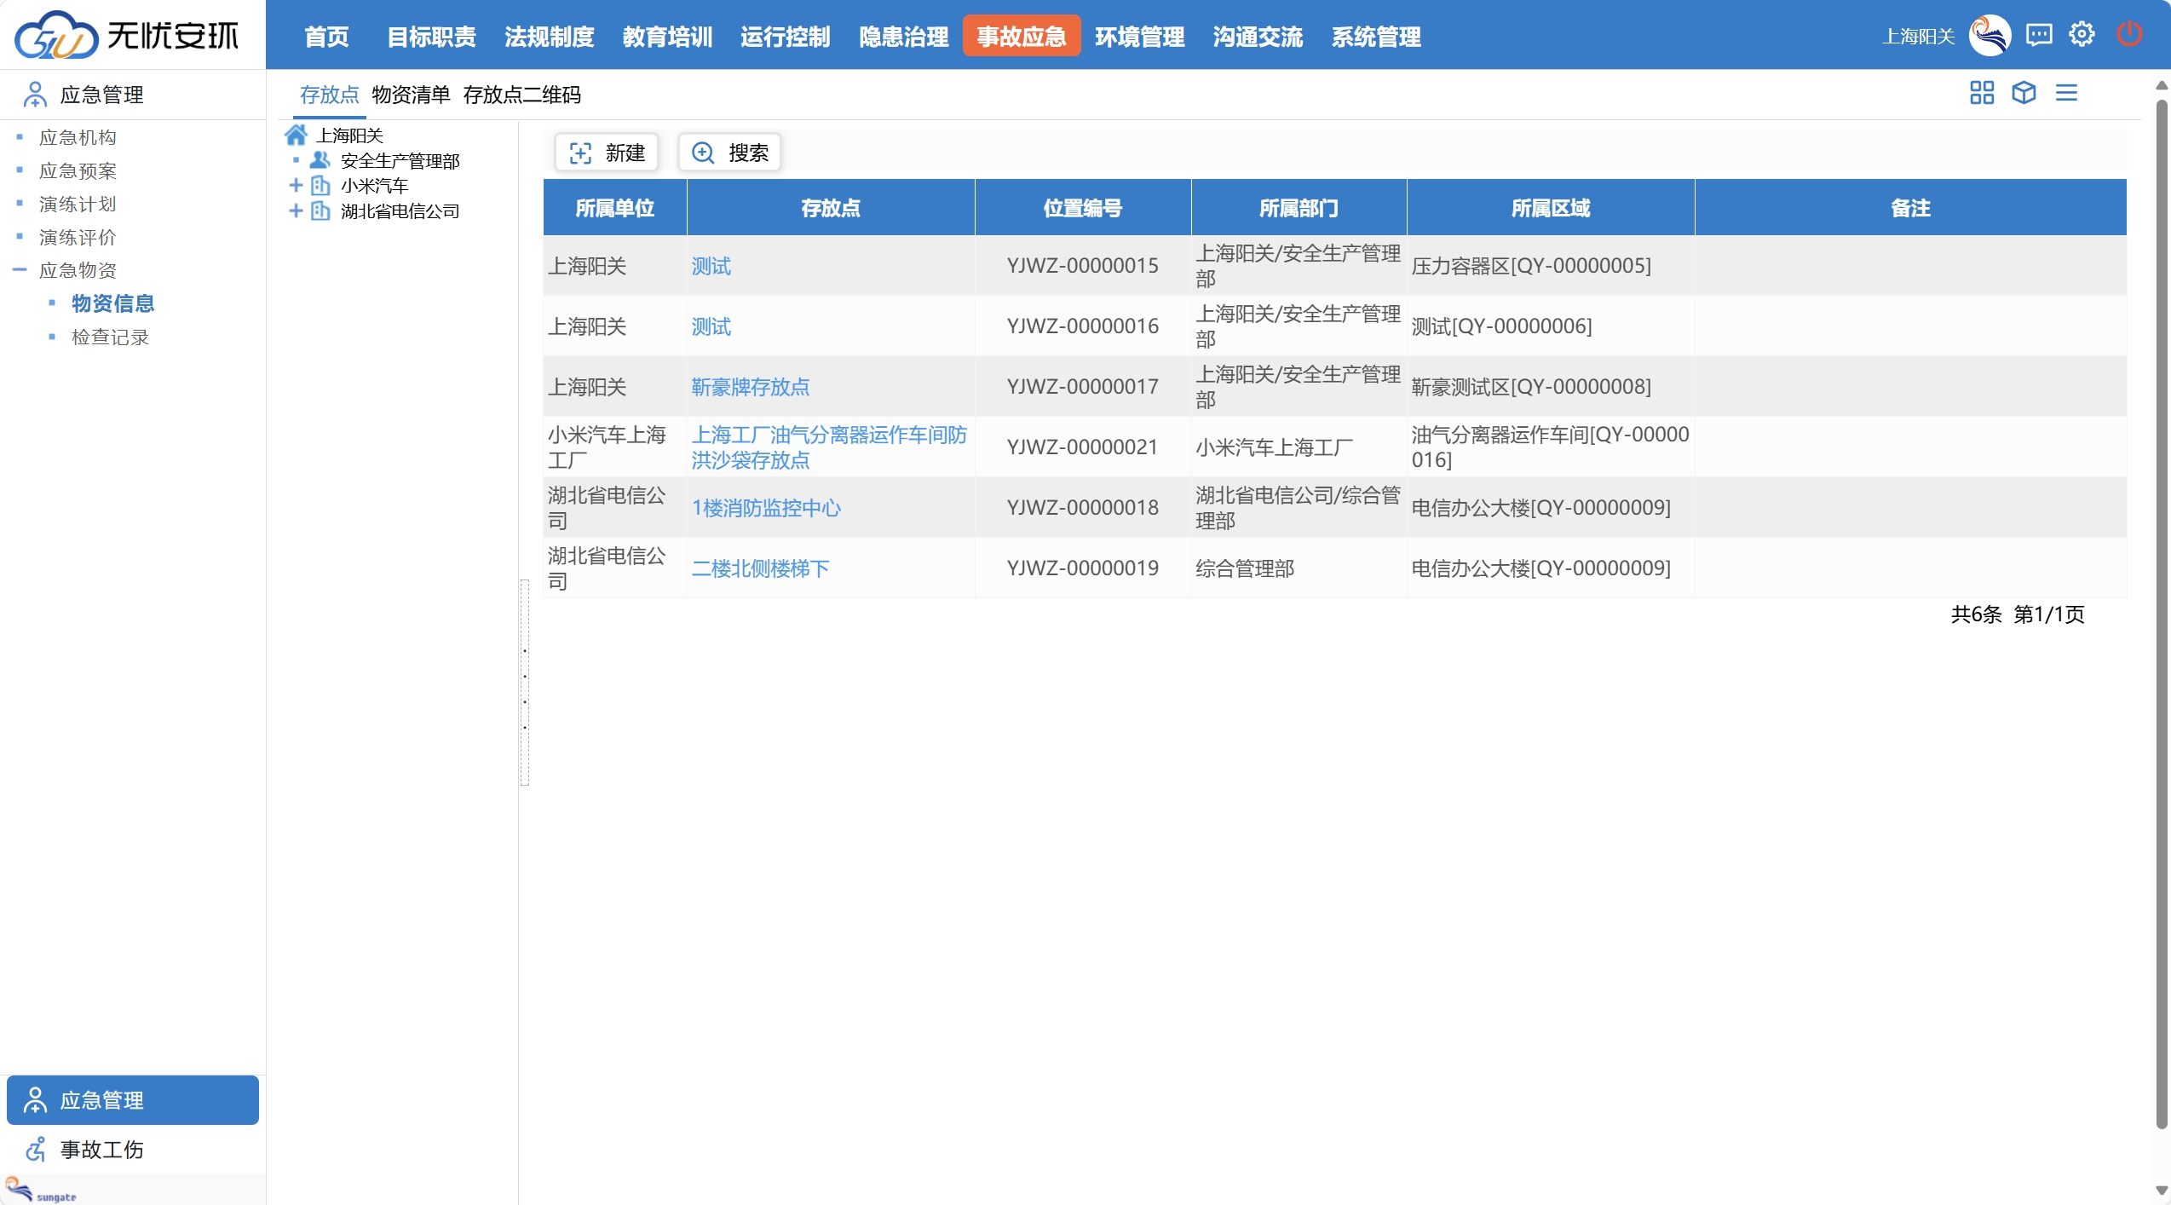
Task: Click the side panel collapse handle
Action: pyautogui.click(x=525, y=682)
